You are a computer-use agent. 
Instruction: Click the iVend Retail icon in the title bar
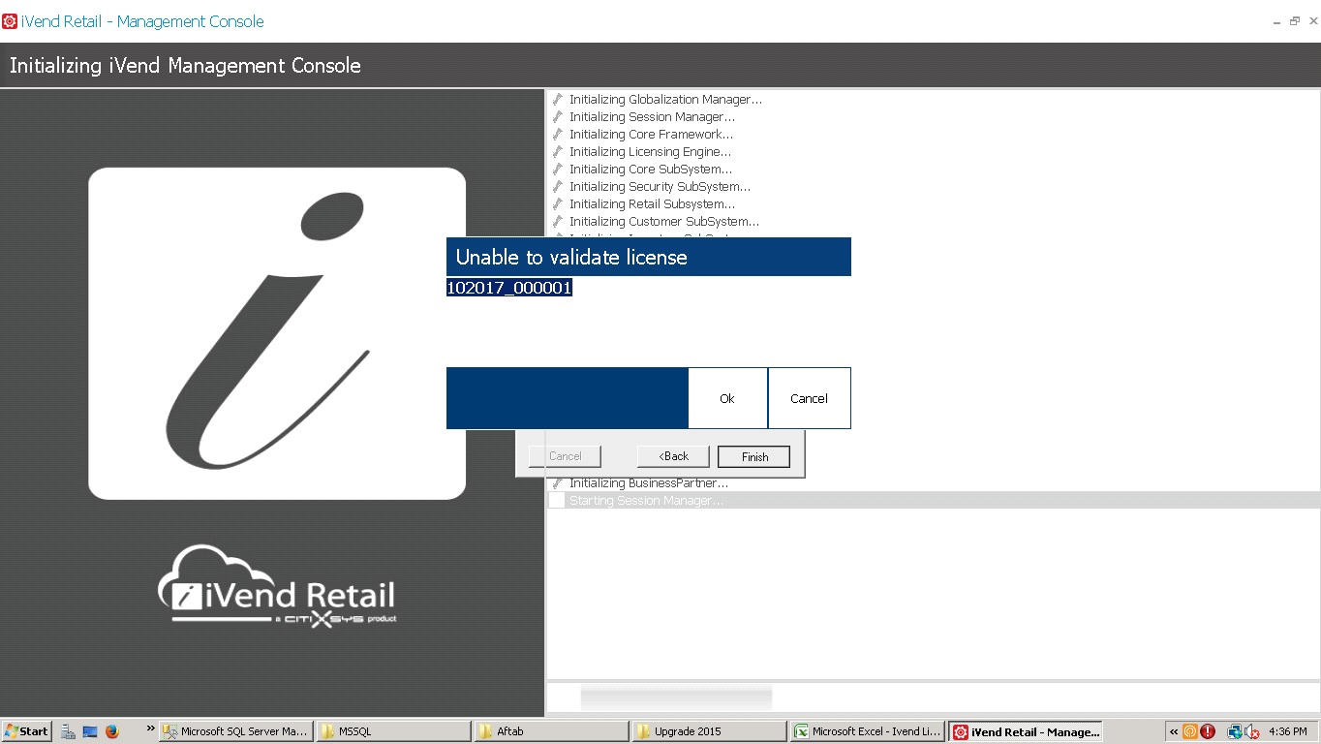pyautogui.click(x=10, y=21)
